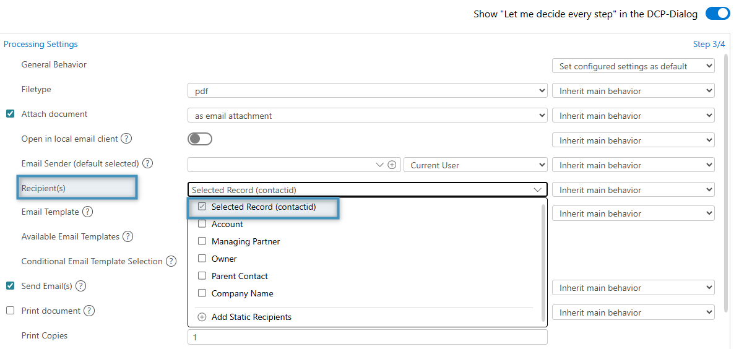
Task: Click help icon beside Print document
Action: tap(89, 311)
